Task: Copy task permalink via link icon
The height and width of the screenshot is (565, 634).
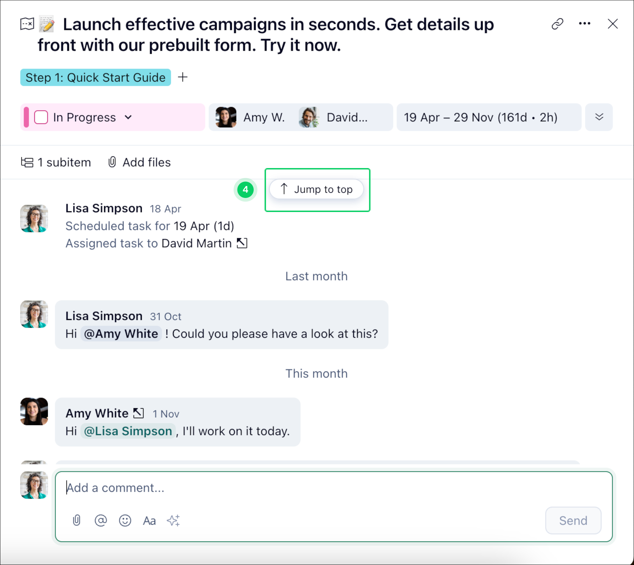Action: (557, 24)
